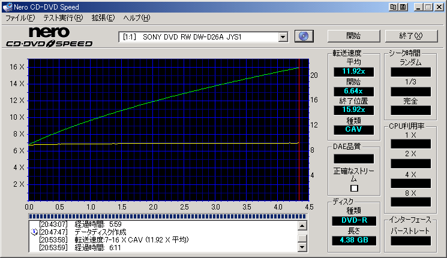Click the copy icon in title bar
Viewport: 447px width, 258px height.
click(x=394, y=7)
